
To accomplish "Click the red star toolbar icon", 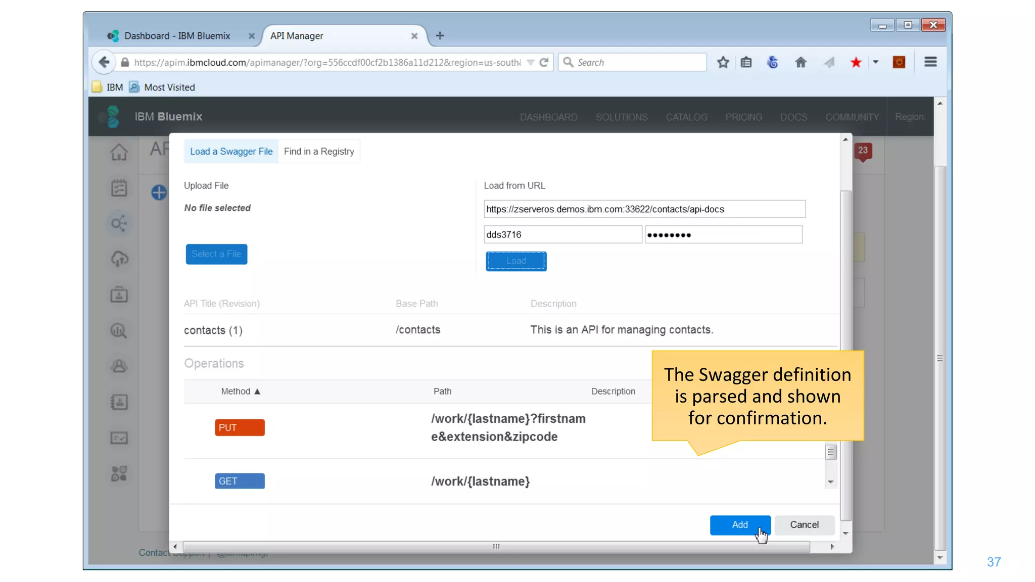I will (856, 62).
